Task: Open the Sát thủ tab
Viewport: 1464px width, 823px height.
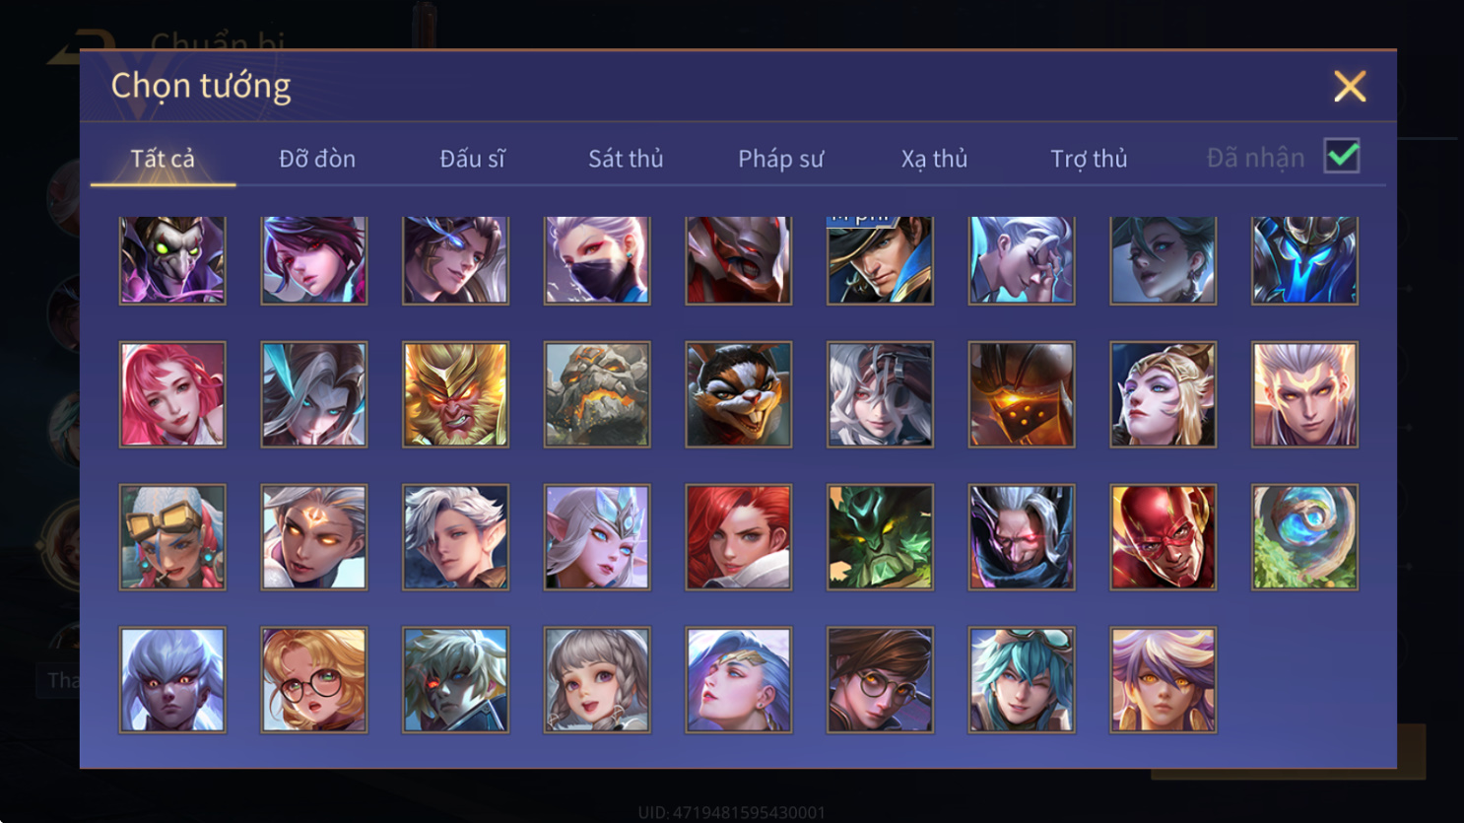Action: (626, 159)
